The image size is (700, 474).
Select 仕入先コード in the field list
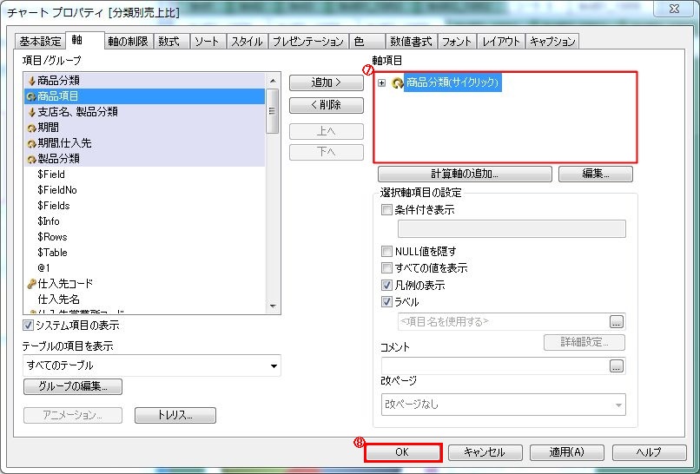point(145,284)
